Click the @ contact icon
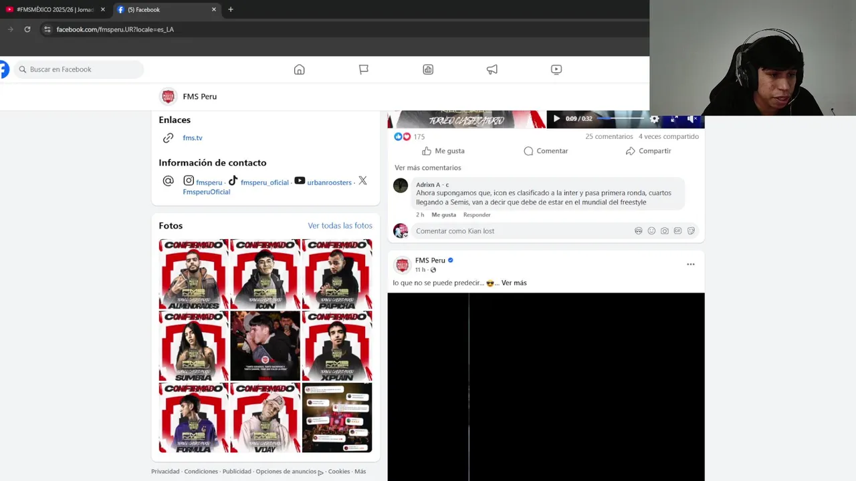The image size is (856, 481). pyautogui.click(x=168, y=181)
